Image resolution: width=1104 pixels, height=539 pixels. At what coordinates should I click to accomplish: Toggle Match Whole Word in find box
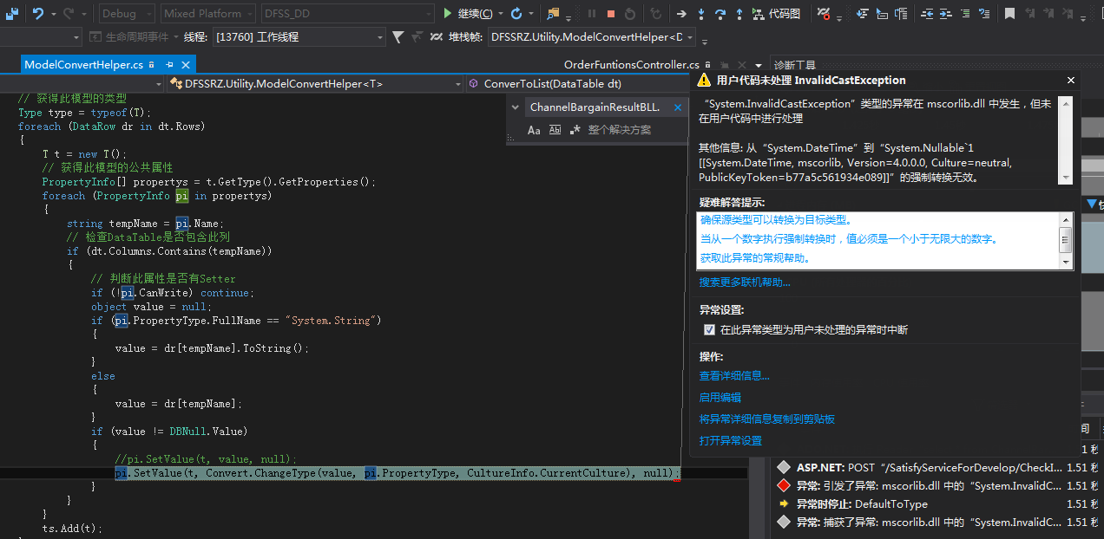click(555, 130)
